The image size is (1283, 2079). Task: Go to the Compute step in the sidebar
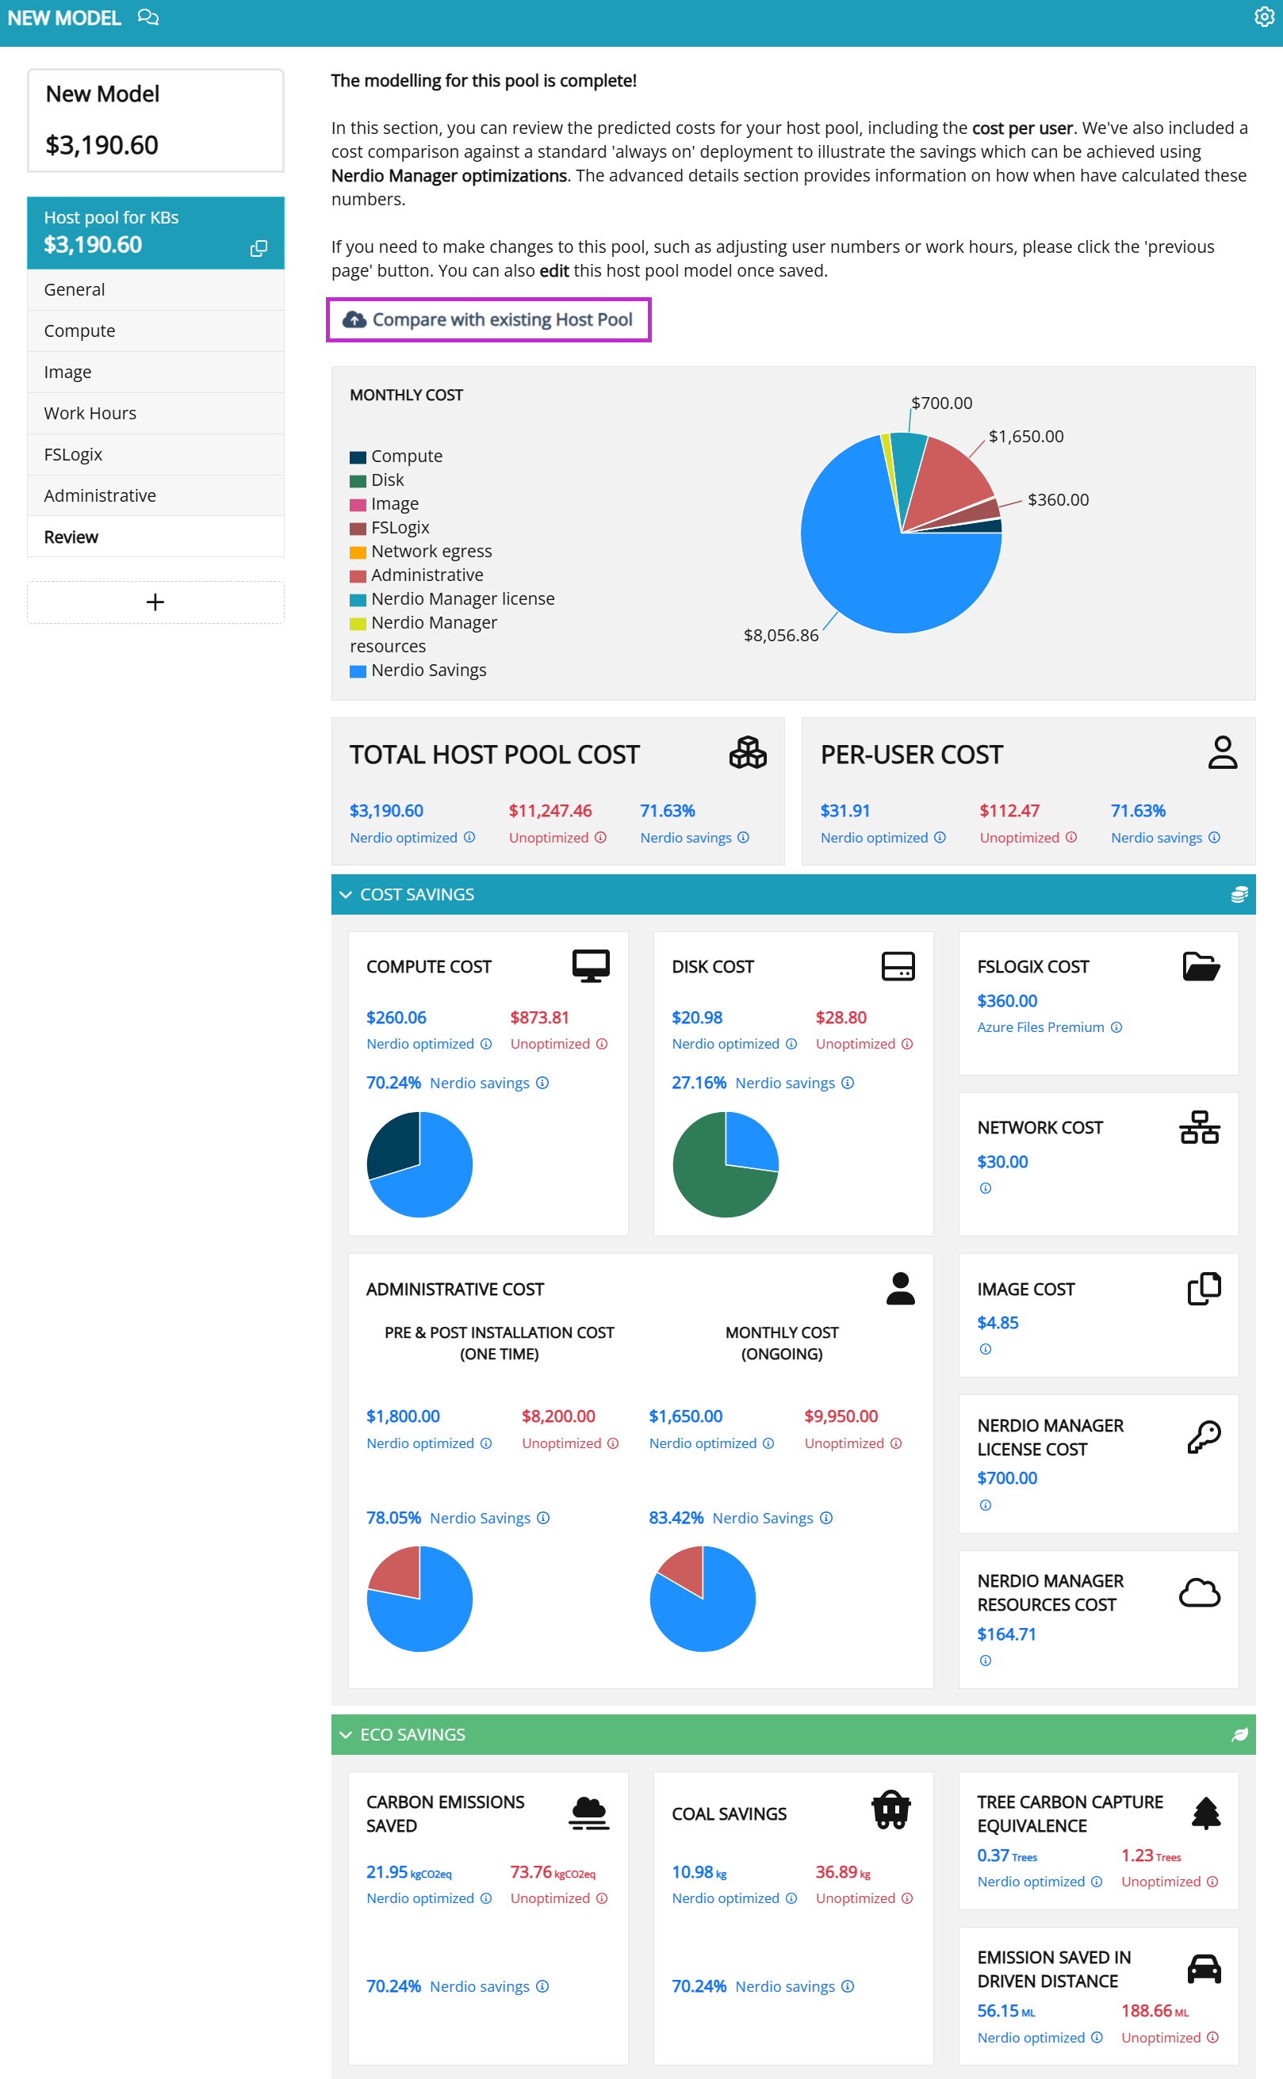[155, 331]
